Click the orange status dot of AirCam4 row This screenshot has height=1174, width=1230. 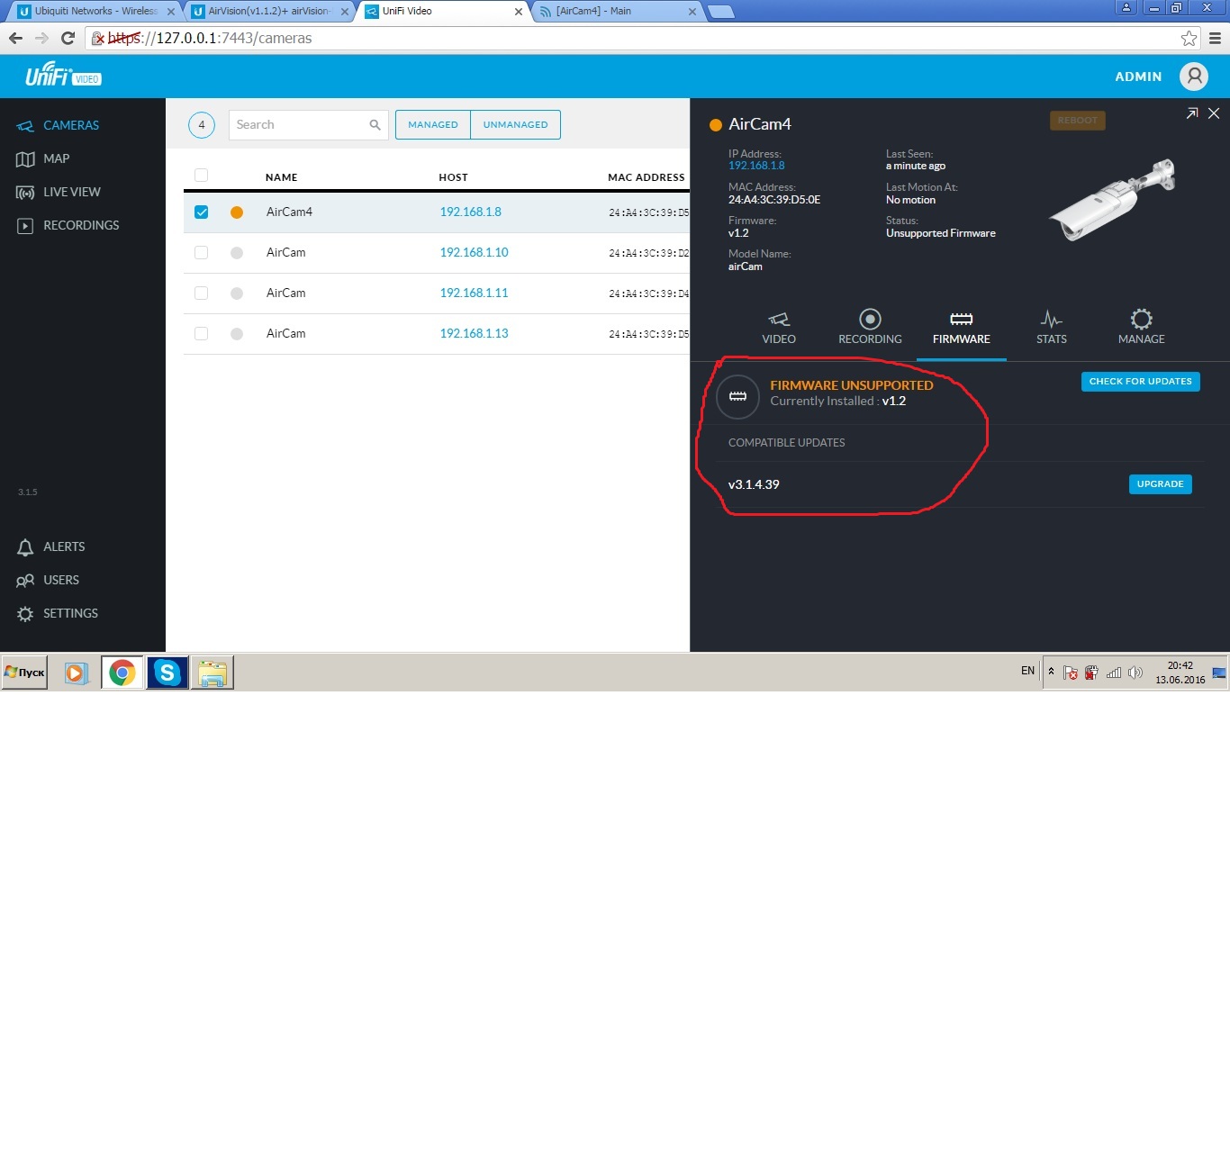(237, 212)
